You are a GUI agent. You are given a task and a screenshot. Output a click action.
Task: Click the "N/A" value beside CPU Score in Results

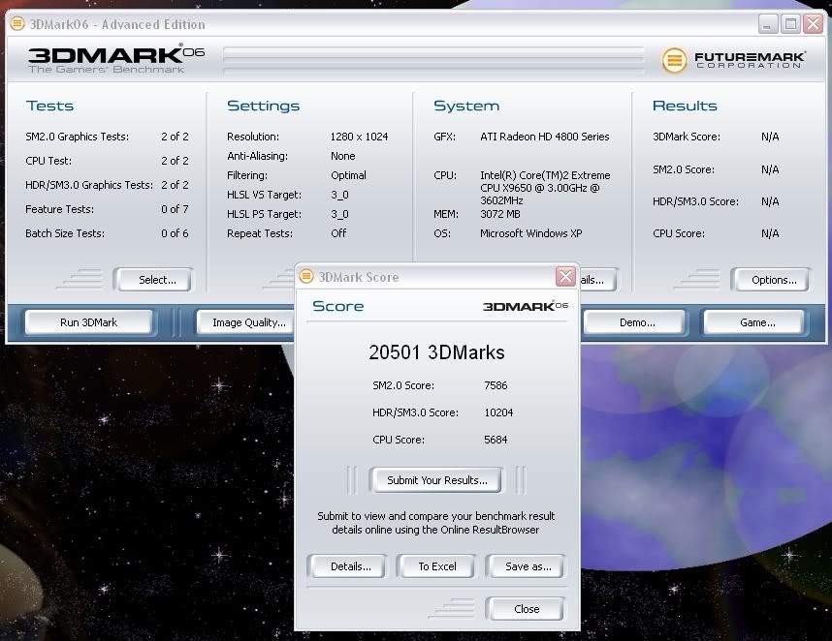770,233
